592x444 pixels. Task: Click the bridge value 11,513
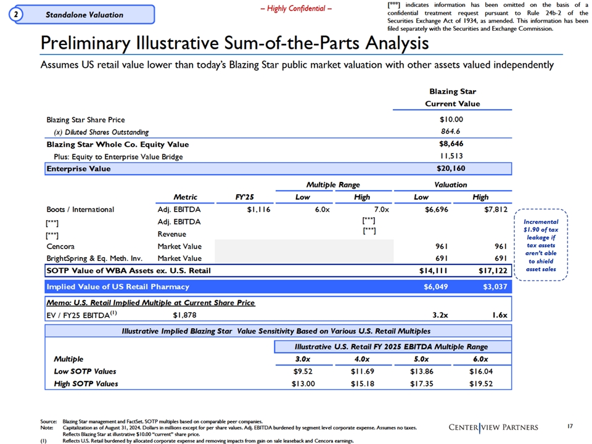[451, 156]
